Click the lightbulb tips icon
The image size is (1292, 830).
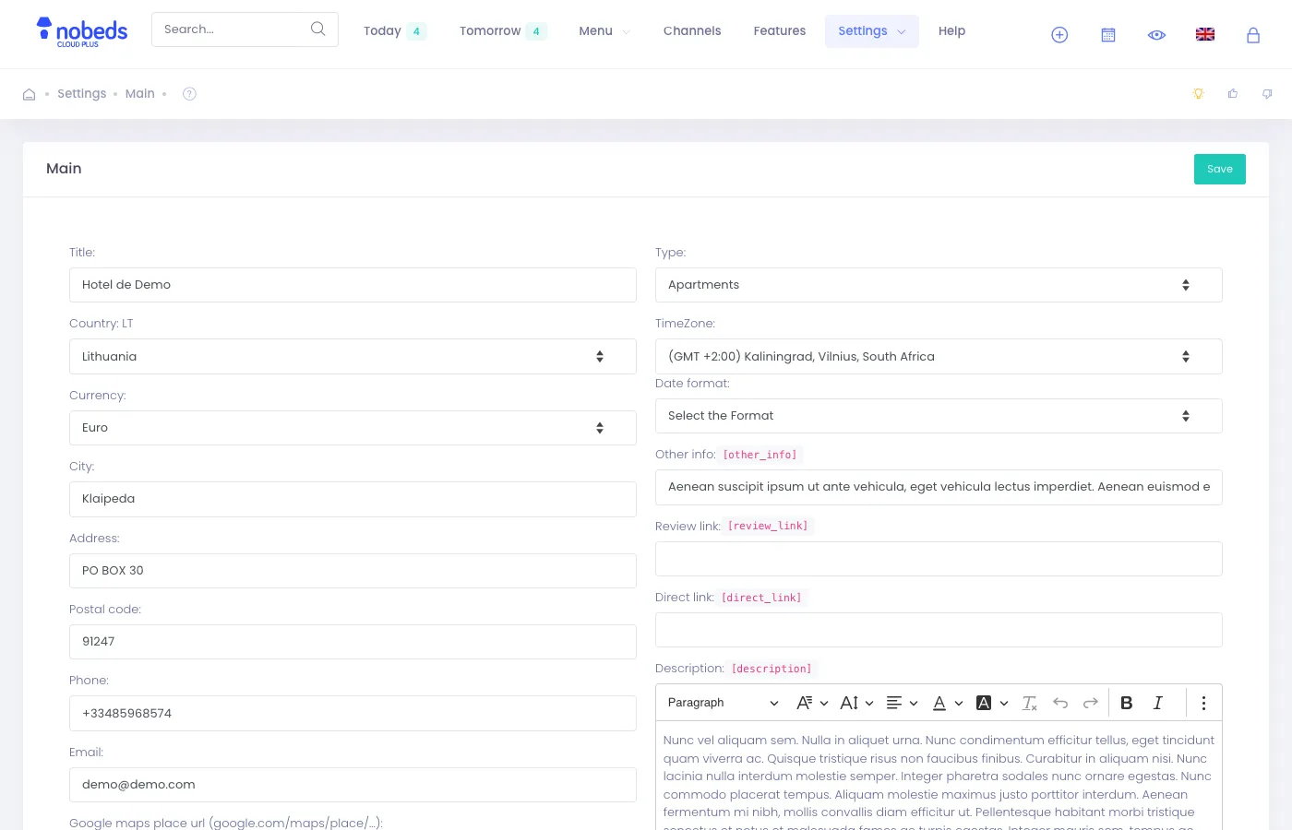click(x=1198, y=94)
